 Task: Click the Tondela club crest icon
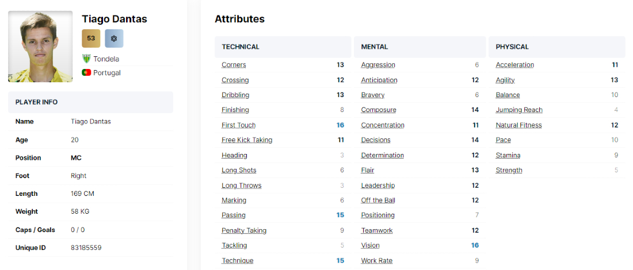[x=86, y=59]
